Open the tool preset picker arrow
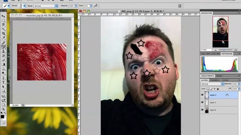 (8, 6)
